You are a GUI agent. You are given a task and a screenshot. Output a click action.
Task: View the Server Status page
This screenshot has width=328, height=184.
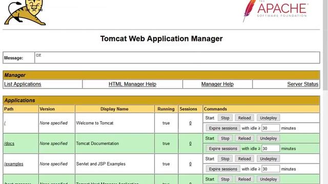click(x=303, y=84)
